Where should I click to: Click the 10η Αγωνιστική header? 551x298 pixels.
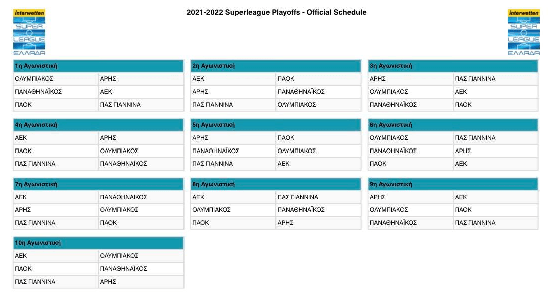click(38, 243)
